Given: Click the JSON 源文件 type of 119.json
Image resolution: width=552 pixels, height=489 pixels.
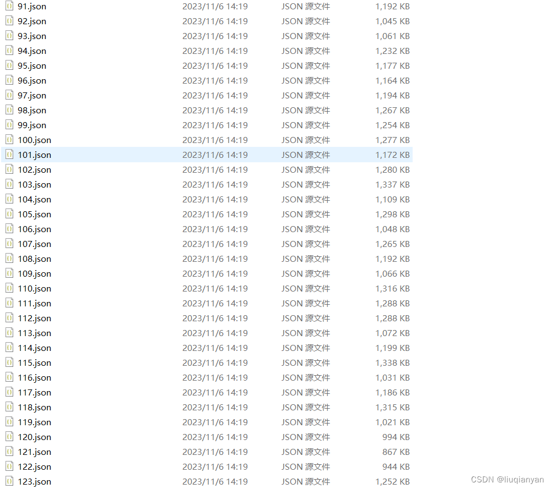Looking at the screenshot, I should point(306,422).
